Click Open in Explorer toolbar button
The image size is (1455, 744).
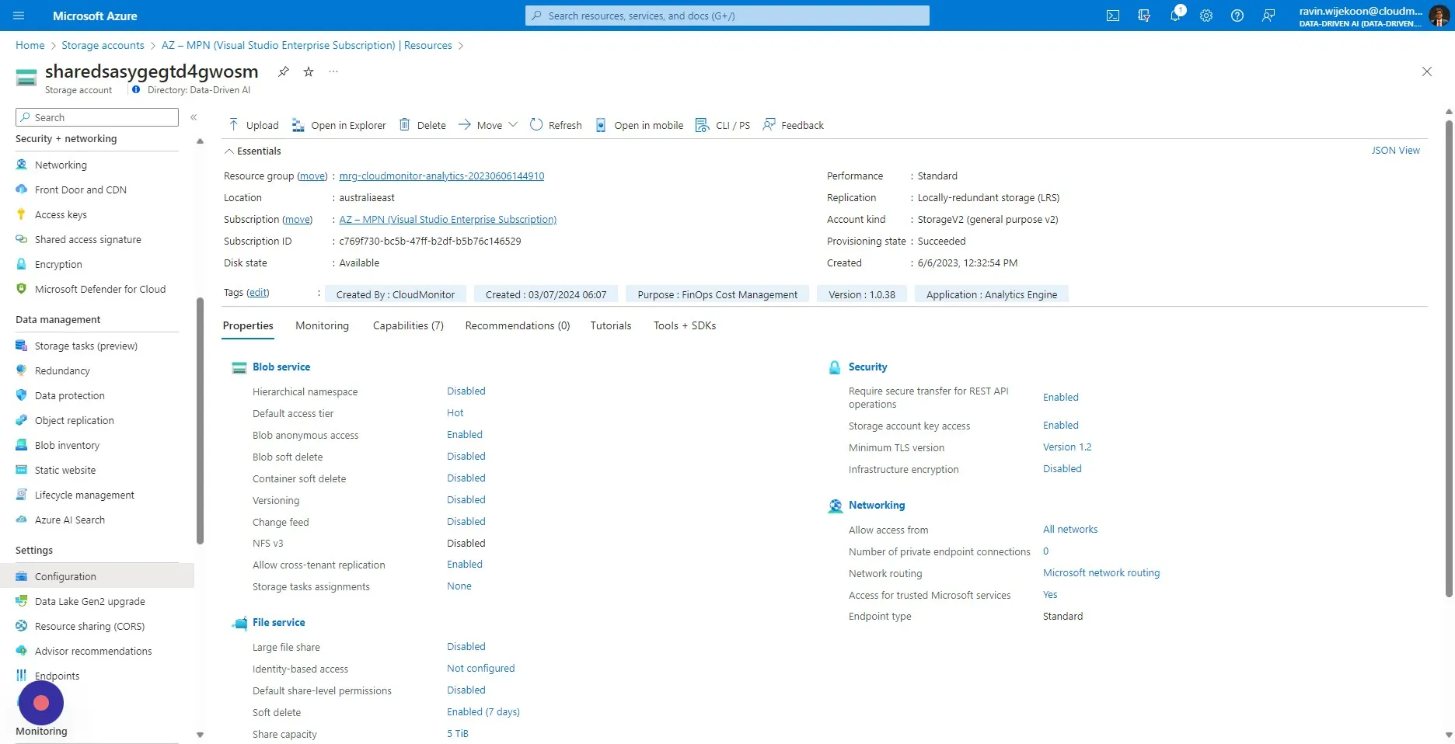[339, 125]
